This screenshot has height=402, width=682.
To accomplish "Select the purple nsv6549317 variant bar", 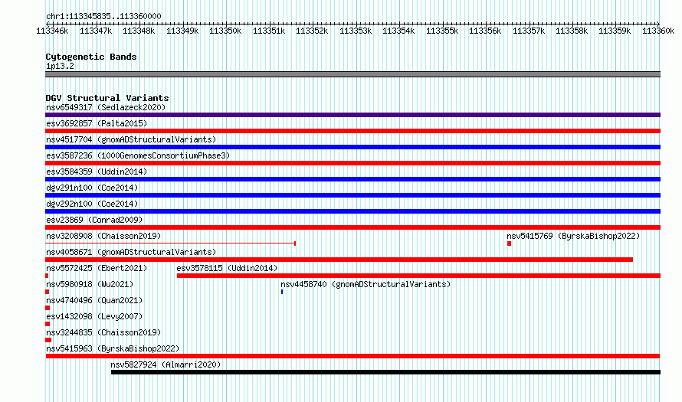I will (x=352, y=115).
